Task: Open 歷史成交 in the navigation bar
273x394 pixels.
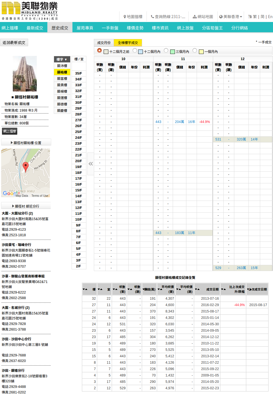Action: tap(60, 28)
